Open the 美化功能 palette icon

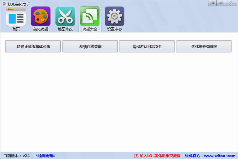41,16
